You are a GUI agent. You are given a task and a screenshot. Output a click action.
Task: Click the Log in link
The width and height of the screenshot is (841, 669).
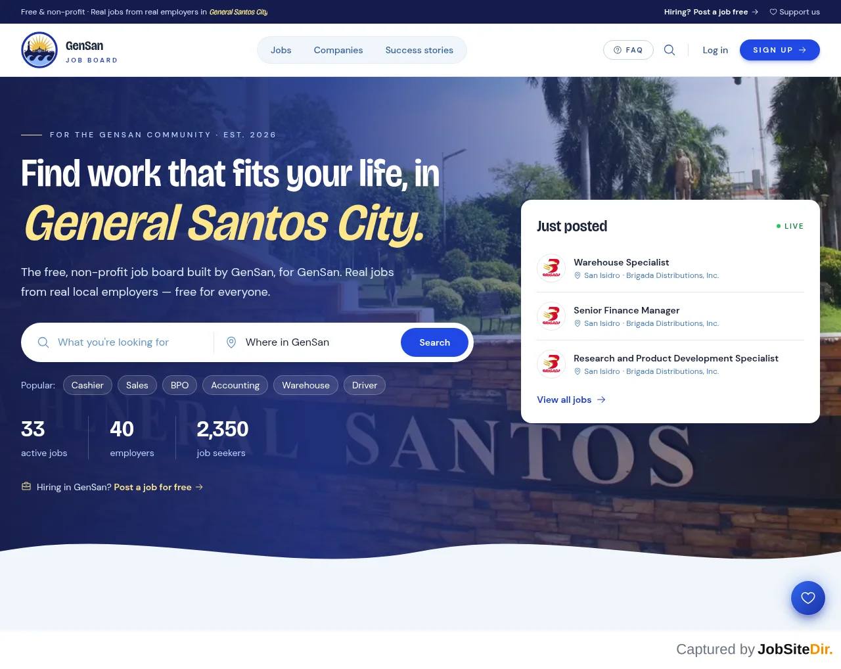pyautogui.click(x=716, y=50)
